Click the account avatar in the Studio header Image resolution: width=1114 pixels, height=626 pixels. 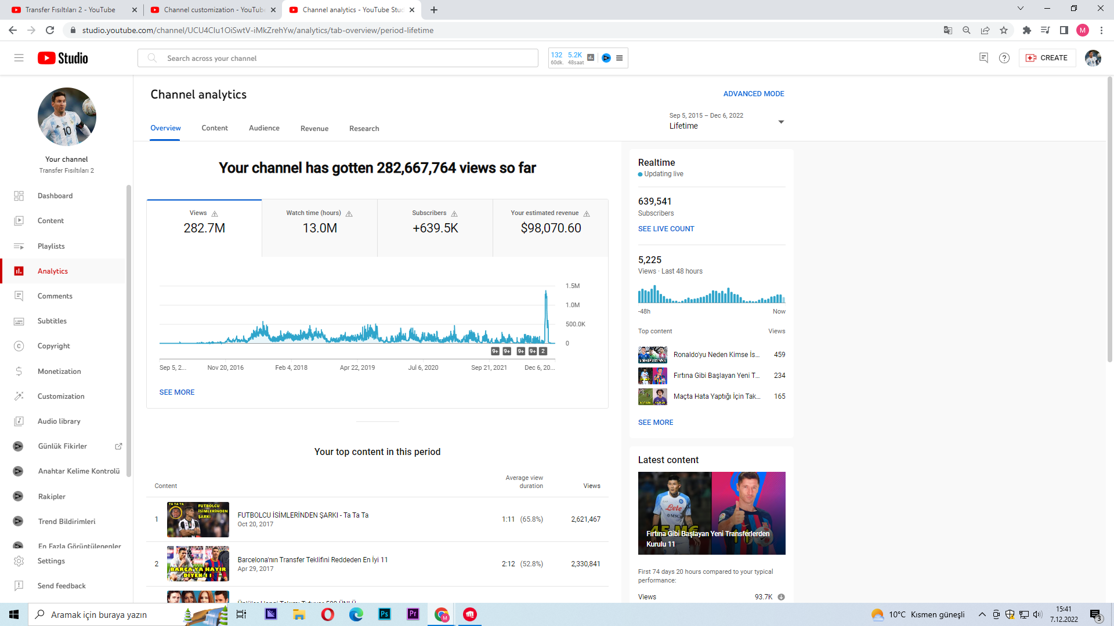click(1093, 58)
